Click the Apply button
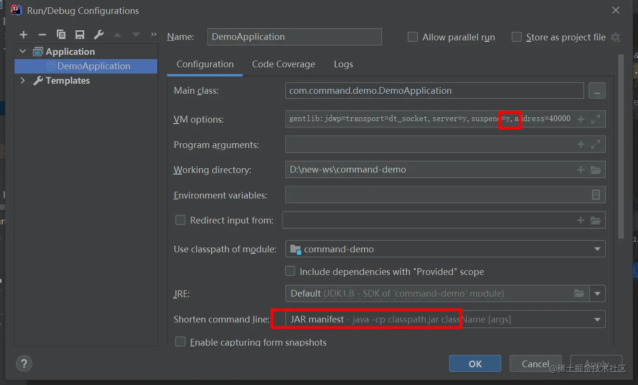Screen dimensions: 638x385 pos(596,364)
